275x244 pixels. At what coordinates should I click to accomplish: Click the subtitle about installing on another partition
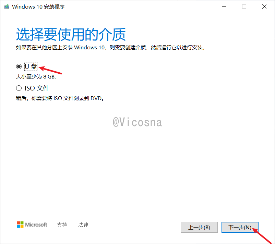click(111, 48)
